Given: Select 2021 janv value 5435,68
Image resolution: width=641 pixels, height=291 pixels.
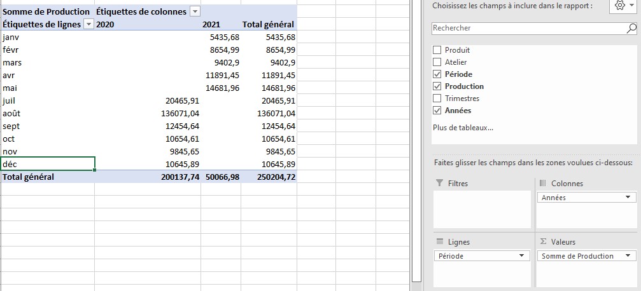Looking at the screenshot, I should [x=221, y=37].
